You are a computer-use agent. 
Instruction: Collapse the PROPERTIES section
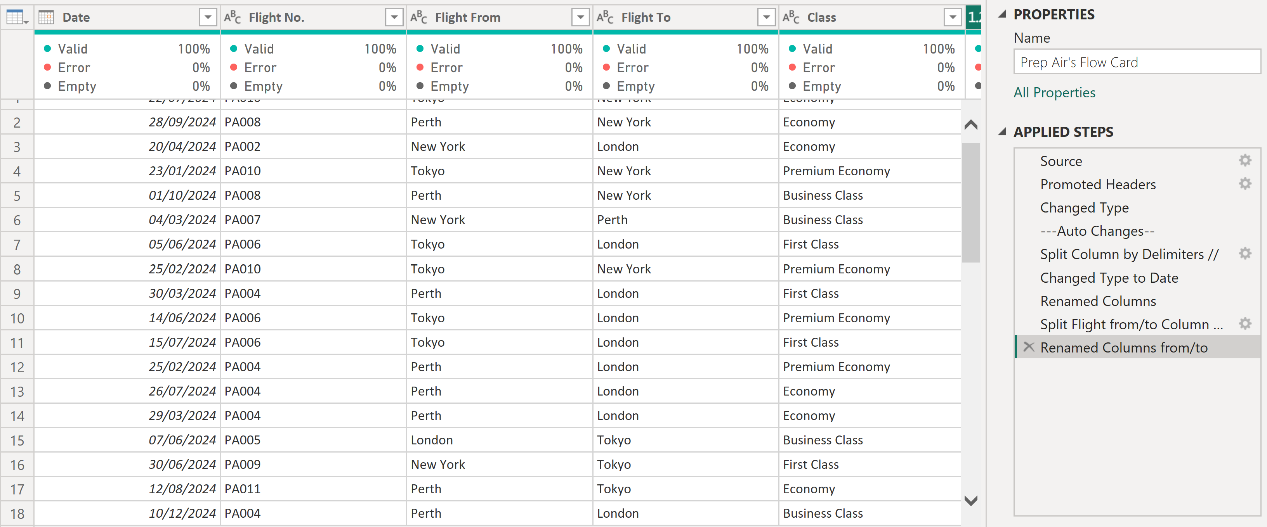(x=1002, y=14)
